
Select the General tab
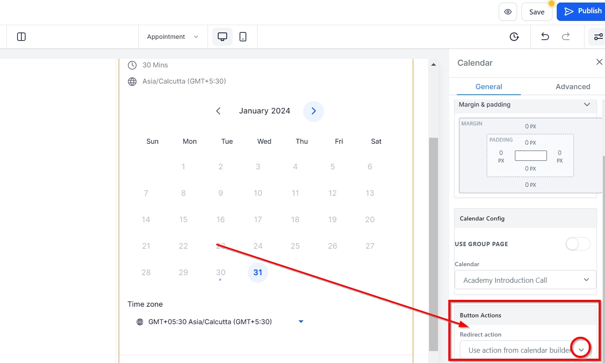click(488, 87)
